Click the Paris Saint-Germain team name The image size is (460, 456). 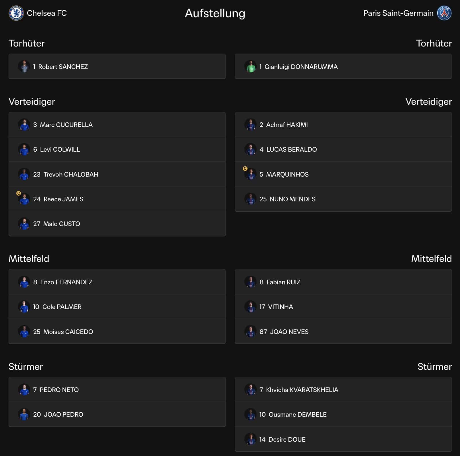(398, 13)
